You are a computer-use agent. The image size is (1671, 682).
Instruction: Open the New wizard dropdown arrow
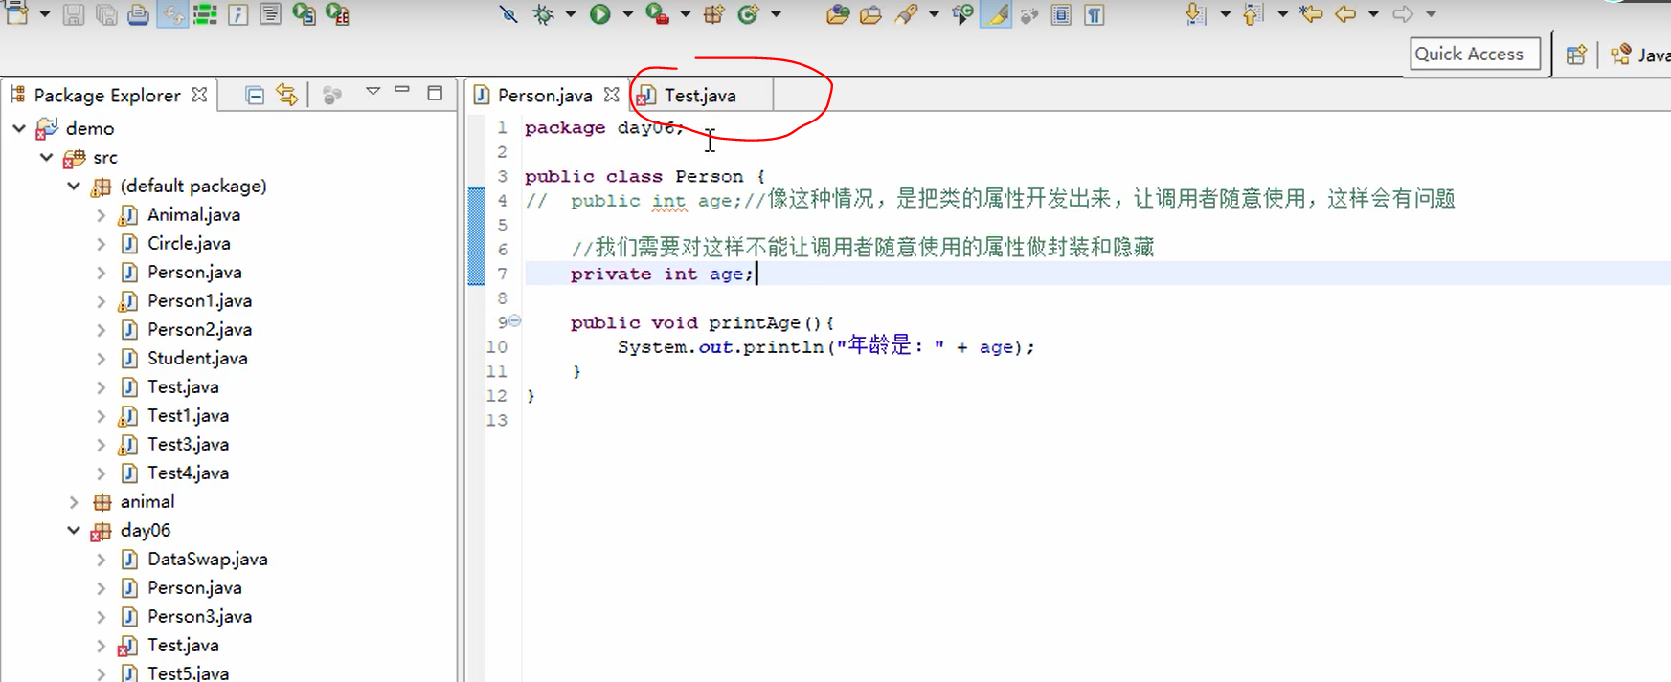pyautogui.click(x=44, y=13)
